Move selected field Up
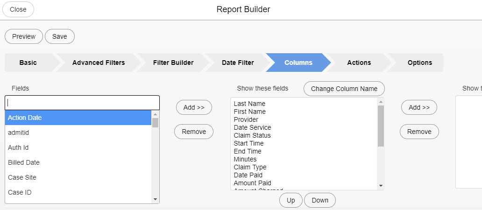The width and height of the screenshot is (482, 210). click(291, 200)
